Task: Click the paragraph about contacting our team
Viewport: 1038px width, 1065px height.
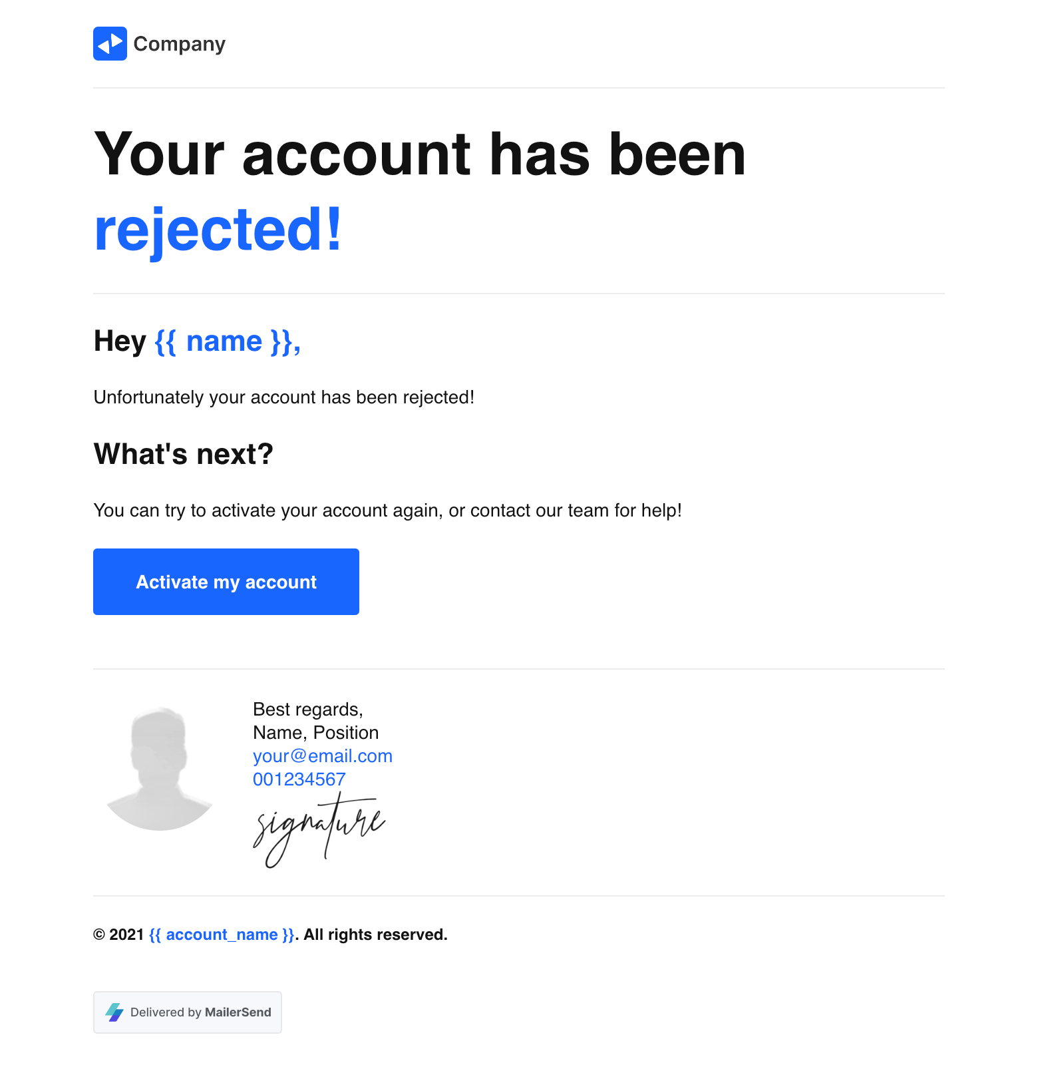Action: click(387, 511)
